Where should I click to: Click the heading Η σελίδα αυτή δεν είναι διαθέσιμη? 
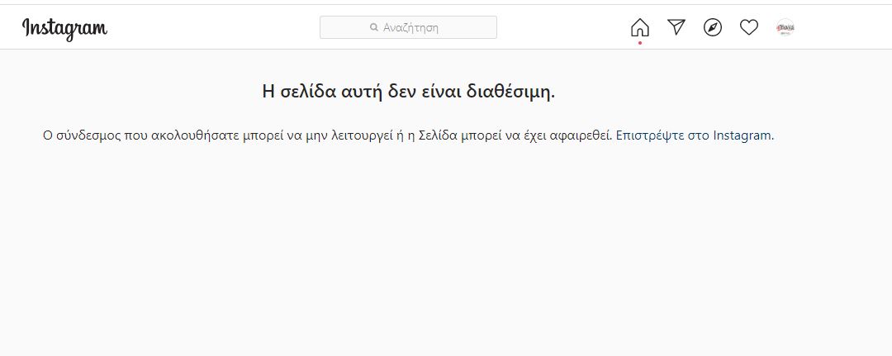click(x=408, y=92)
